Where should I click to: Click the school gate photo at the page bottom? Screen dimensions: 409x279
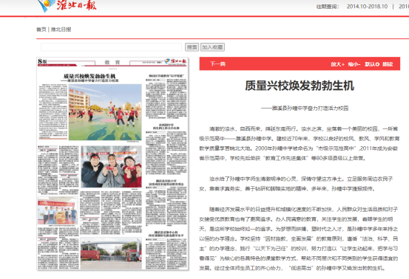pos(111,253)
